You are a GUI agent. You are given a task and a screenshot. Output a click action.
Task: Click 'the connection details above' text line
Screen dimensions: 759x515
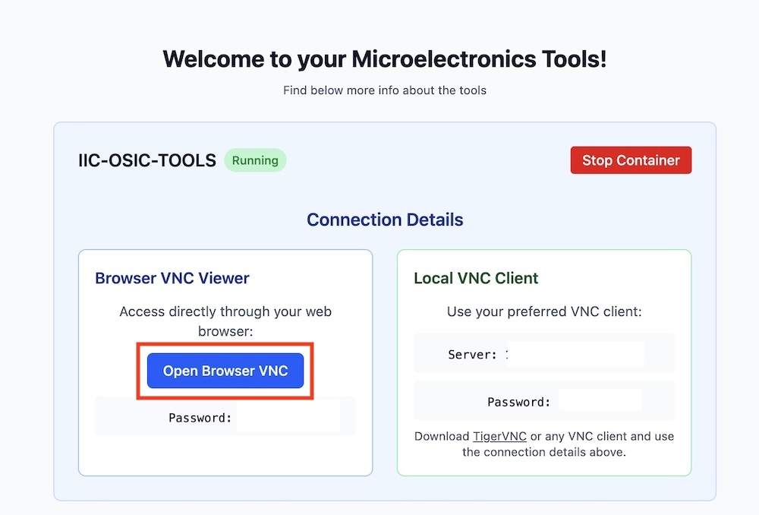pos(543,452)
